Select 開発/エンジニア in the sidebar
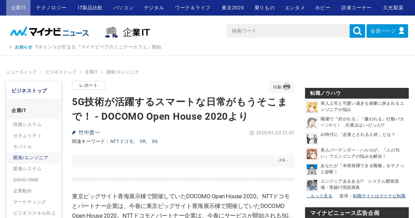This screenshot has height=218, width=415. (x=34, y=158)
